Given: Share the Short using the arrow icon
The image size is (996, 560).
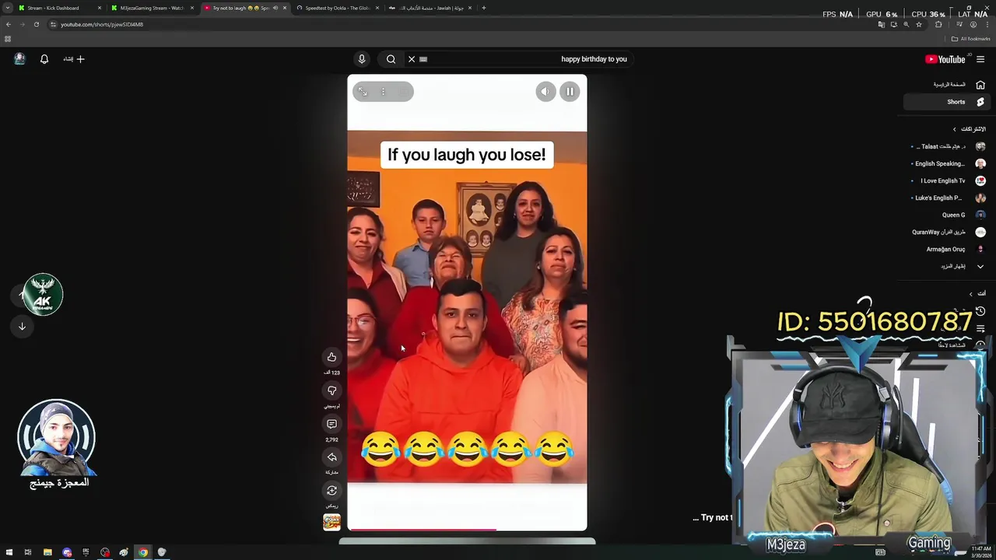Looking at the screenshot, I should (331, 457).
